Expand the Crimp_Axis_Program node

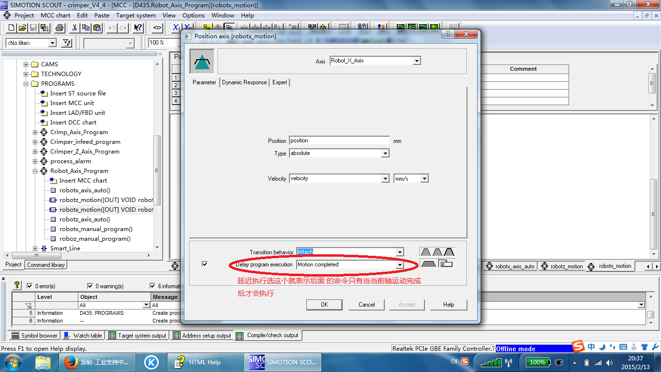tap(35, 132)
